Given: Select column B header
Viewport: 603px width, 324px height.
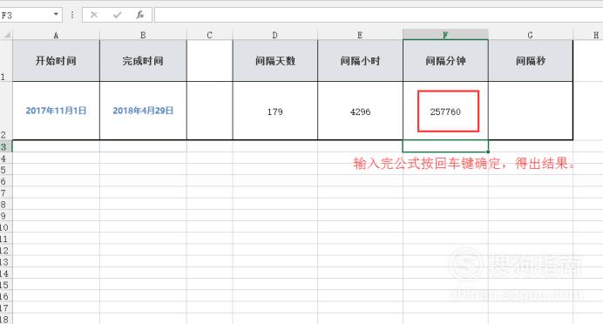Looking at the screenshot, I should coord(143,35).
